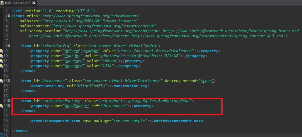Viewport: 302px width, 137px height.
Task: Collapse the sqlSessionFactory bean fold on line 19
Action: (9, 101)
